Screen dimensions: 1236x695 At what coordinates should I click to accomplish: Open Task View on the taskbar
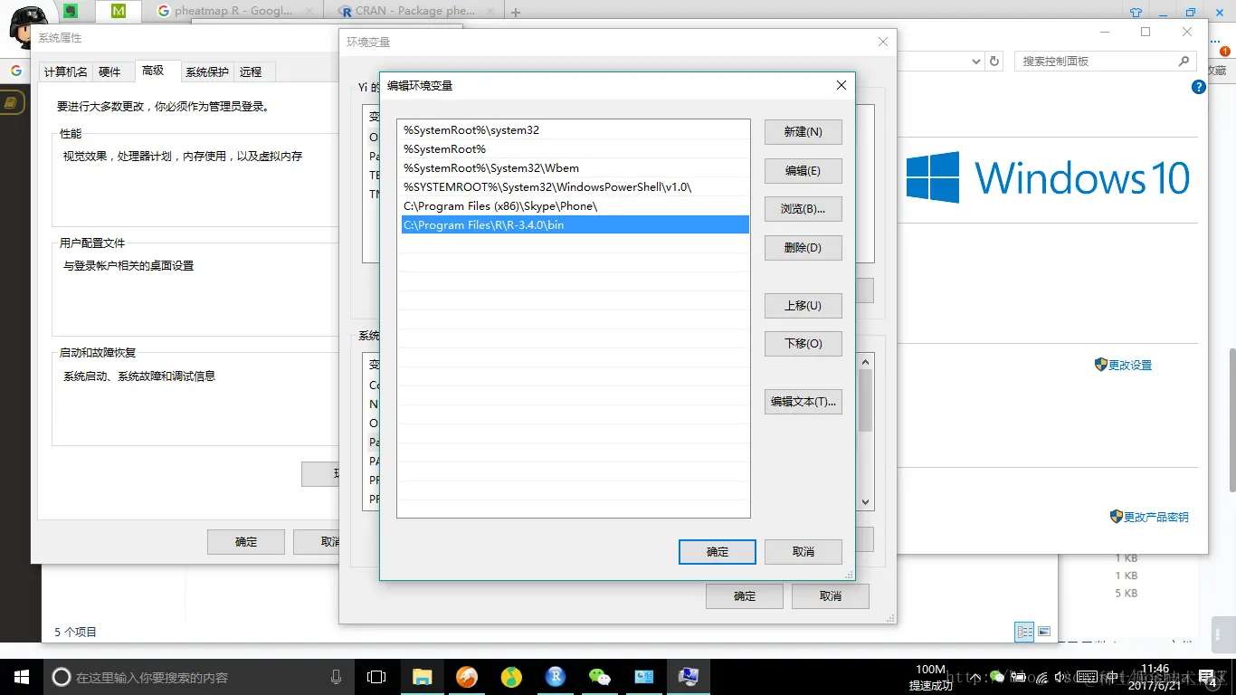376,677
